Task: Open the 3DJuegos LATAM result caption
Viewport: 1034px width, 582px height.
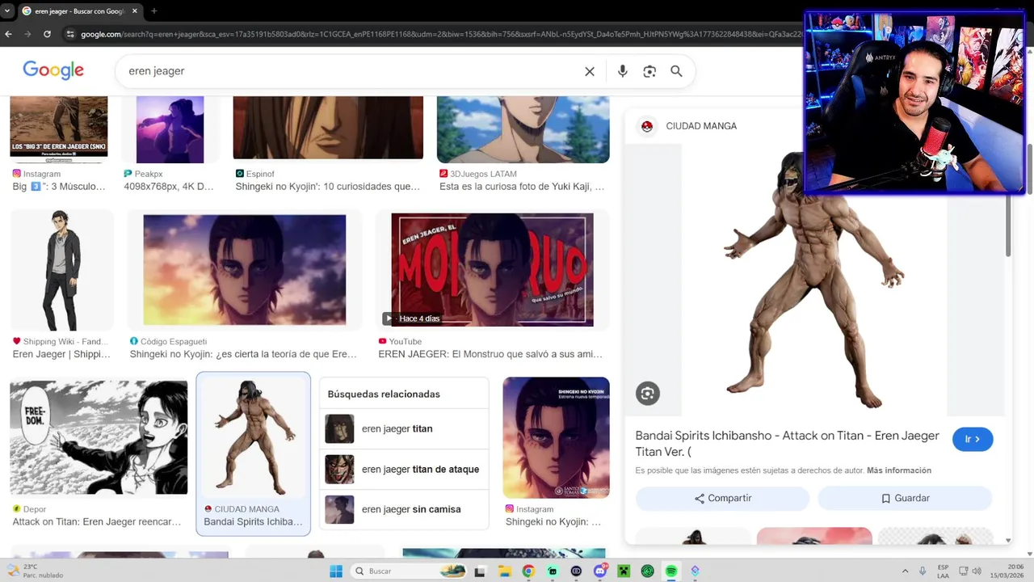Action: click(521, 186)
